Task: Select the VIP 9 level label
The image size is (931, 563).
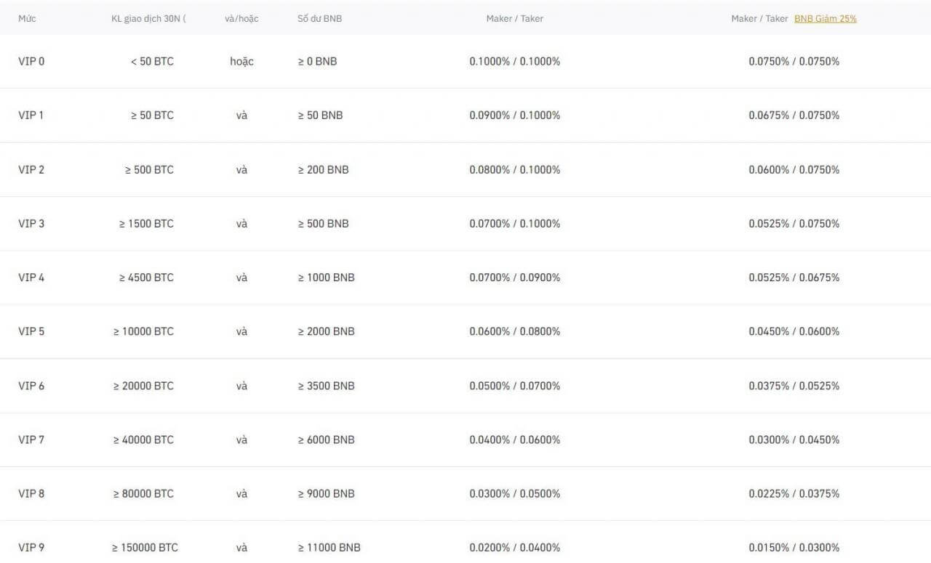Action: pos(31,548)
